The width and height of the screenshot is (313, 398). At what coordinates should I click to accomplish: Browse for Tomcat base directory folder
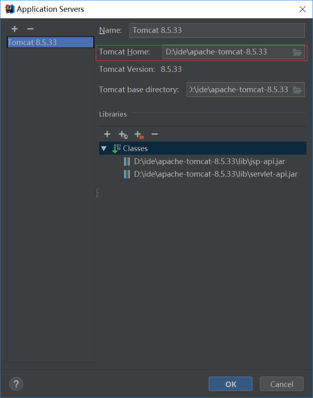pyautogui.click(x=297, y=90)
